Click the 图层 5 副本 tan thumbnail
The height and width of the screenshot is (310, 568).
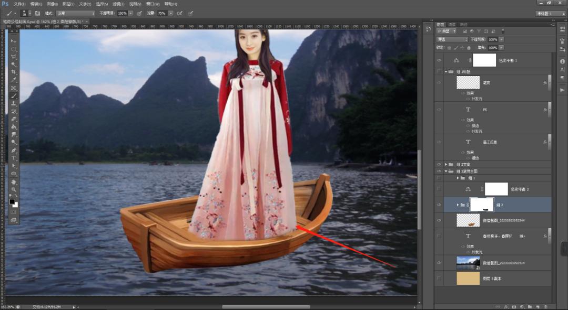468,278
